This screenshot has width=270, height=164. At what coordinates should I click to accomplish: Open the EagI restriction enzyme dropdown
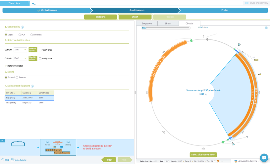(20, 58)
